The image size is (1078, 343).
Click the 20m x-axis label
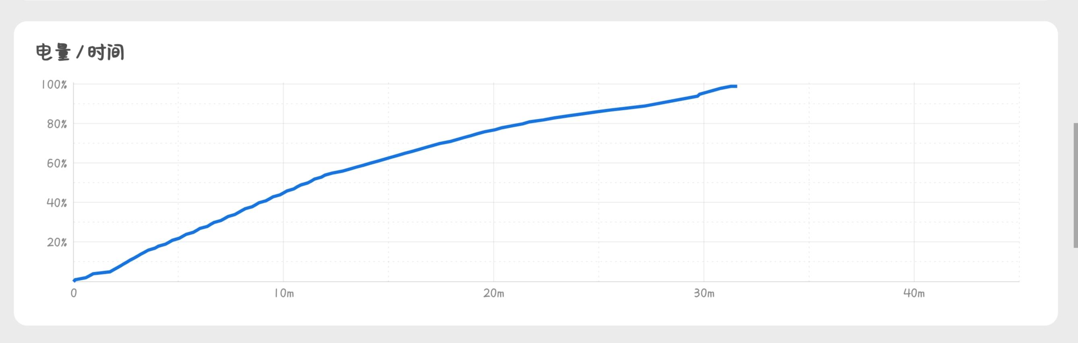pyautogui.click(x=494, y=293)
